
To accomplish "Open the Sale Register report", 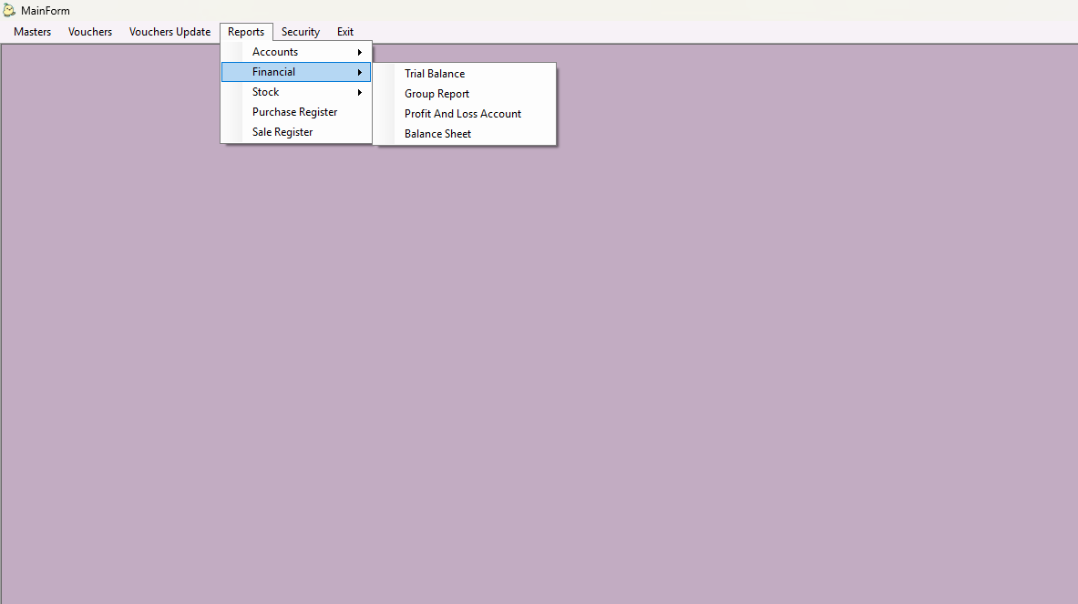I will click(295, 132).
